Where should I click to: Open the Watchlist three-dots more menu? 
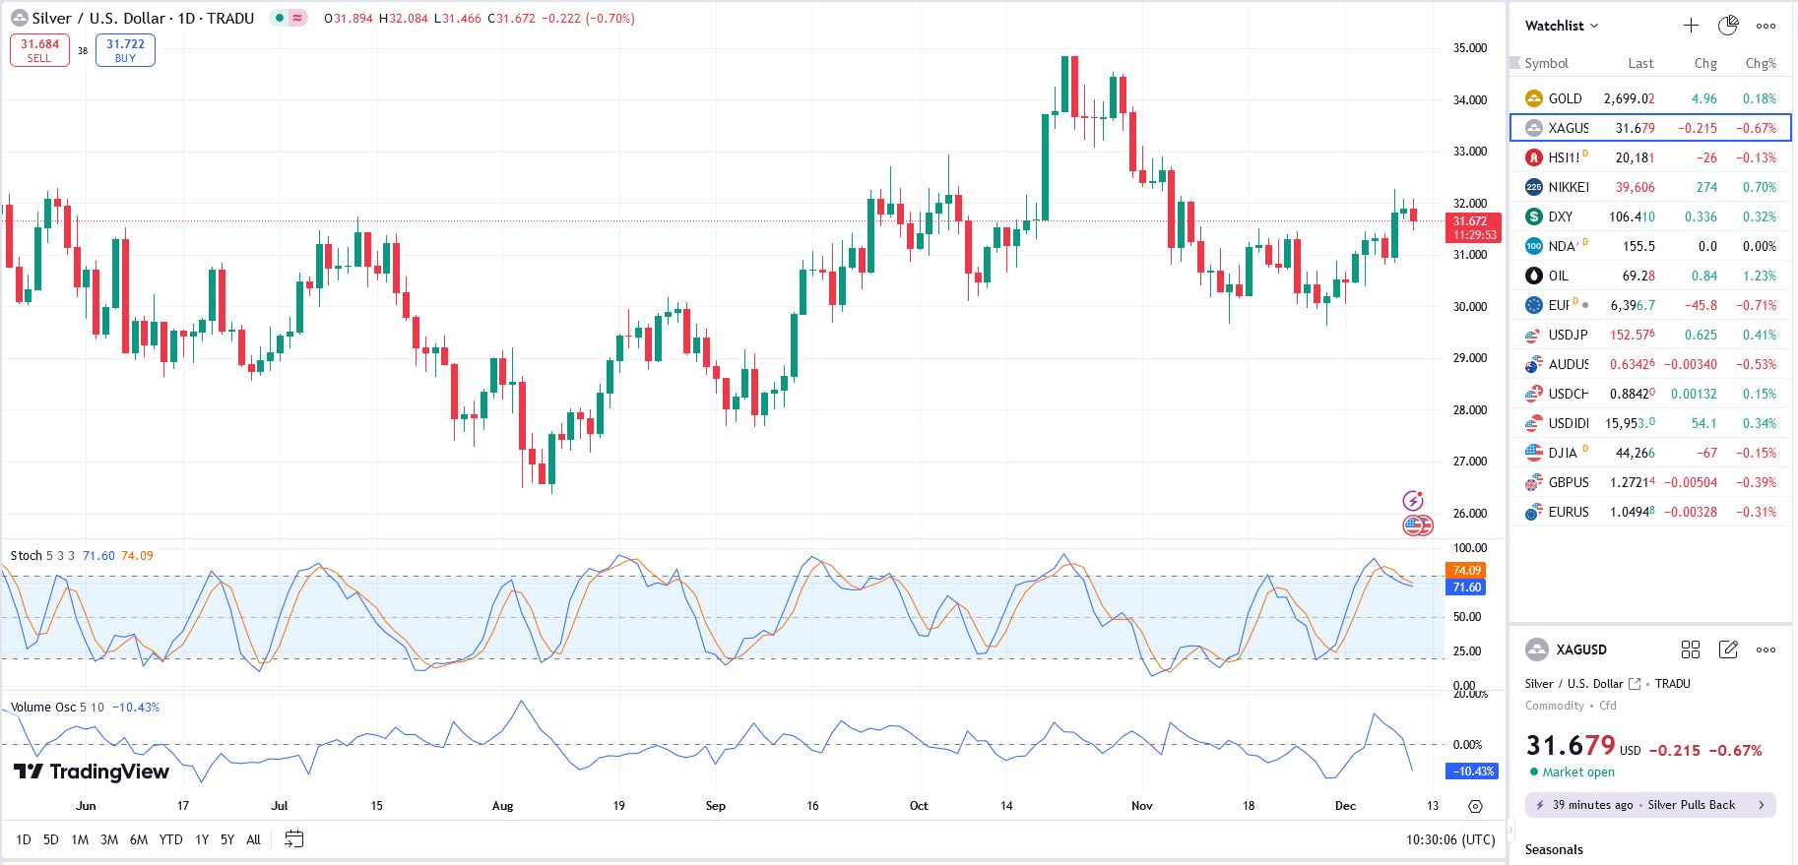pyautogui.click(x=1766, y=26)
